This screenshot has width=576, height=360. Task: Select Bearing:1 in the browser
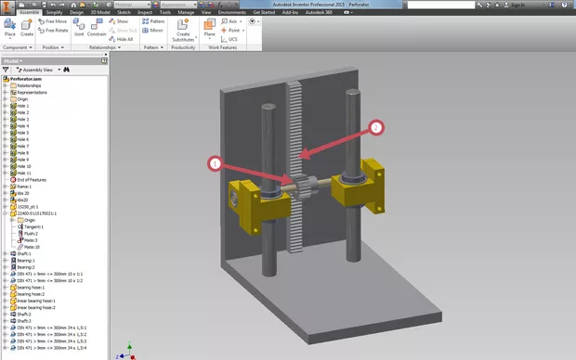(x=22, y=260)
